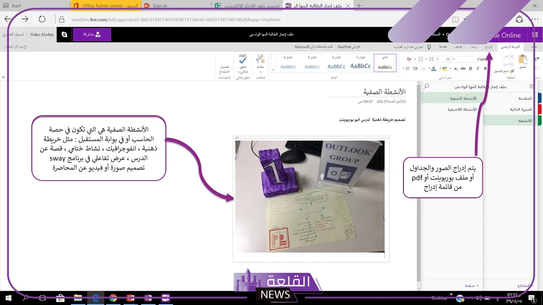The width and height of the screenshot is (543, 305).
Task: Open the Print (طباعة) ribbon tab
Action: [x=442, y=47]
